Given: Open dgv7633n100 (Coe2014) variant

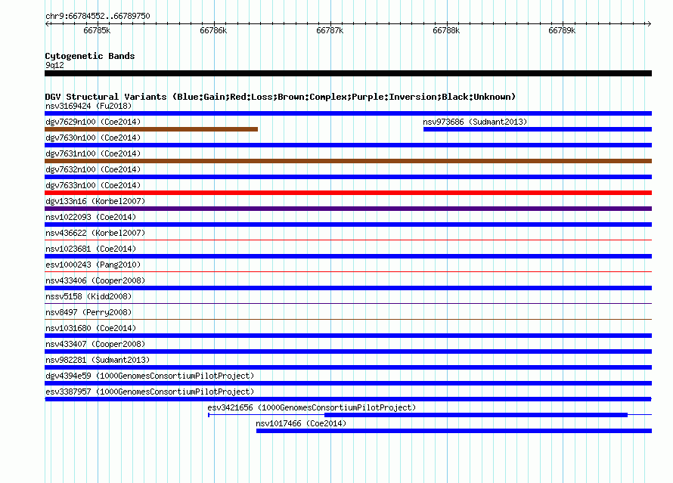Looking at the screenshot, I should [93, 185].
